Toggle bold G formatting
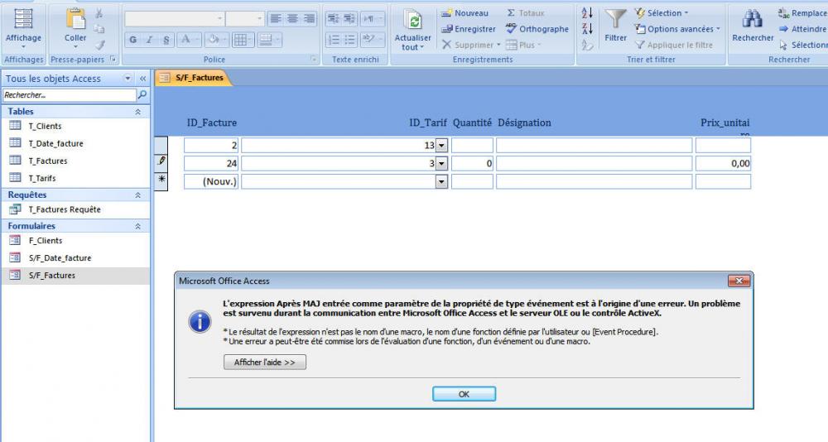 tap(133, 40)
